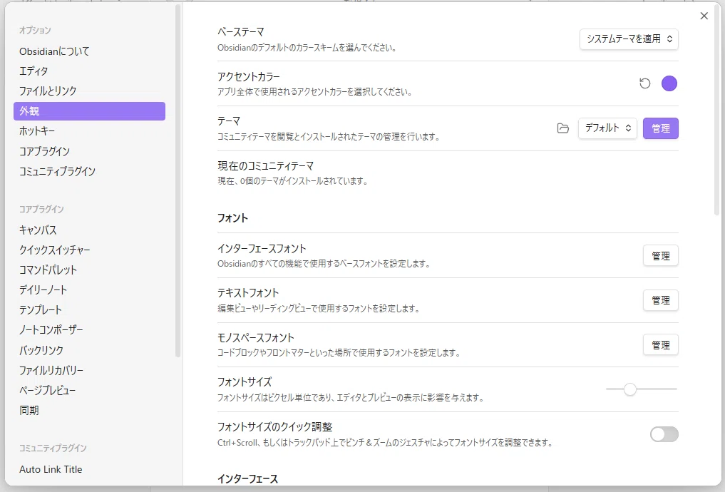
Task: Open the Obsidianについて settings tab
Action: pyautogui.click(x=89, y=51)
